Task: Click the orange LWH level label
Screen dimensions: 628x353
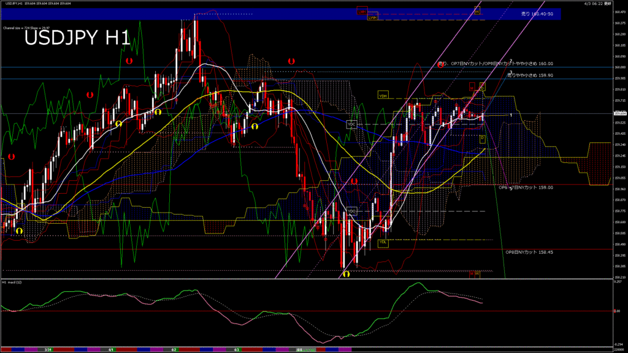Action: (x=372, y=18)
